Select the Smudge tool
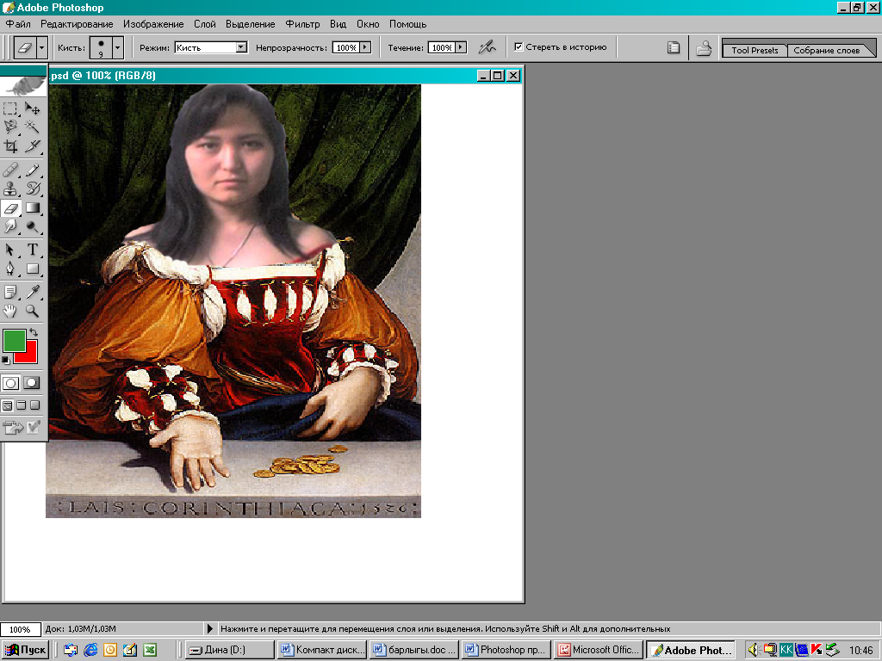The width and height of the screenshot is (882, 661). pos(10,227)
